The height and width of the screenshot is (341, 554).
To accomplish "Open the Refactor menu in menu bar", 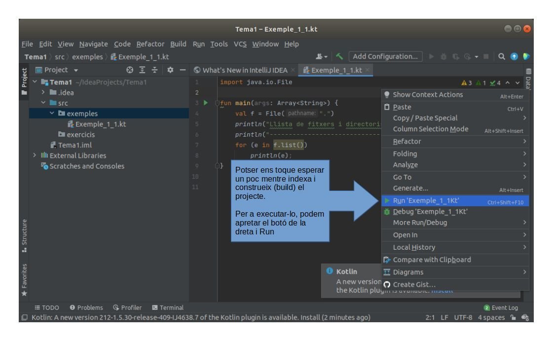I will pyautogui.click(x=150, y=44).
